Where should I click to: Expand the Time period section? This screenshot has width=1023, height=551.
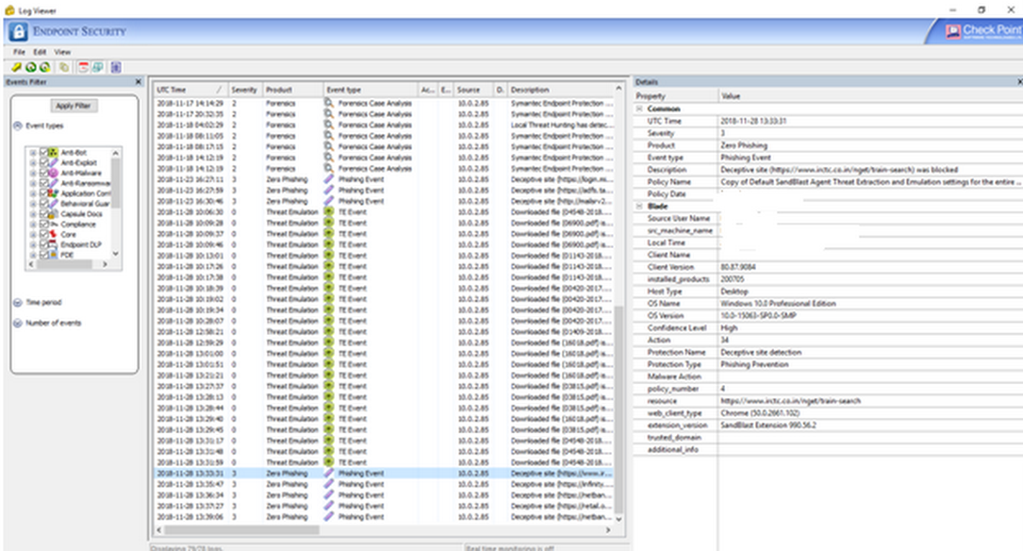[18, 302]
